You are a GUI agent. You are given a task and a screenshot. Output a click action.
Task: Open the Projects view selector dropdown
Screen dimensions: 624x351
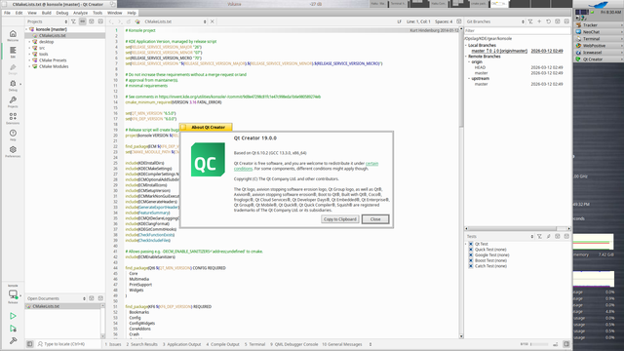[48, 21]
